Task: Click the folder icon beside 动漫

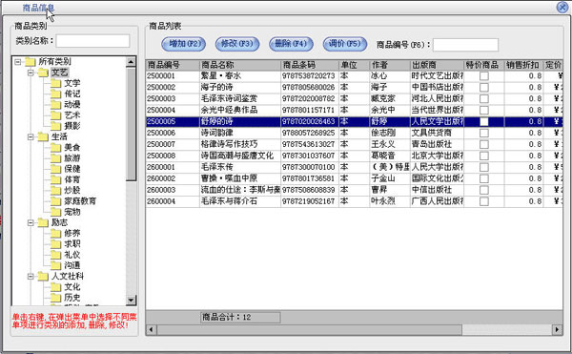Action: (x=56, y=104)
